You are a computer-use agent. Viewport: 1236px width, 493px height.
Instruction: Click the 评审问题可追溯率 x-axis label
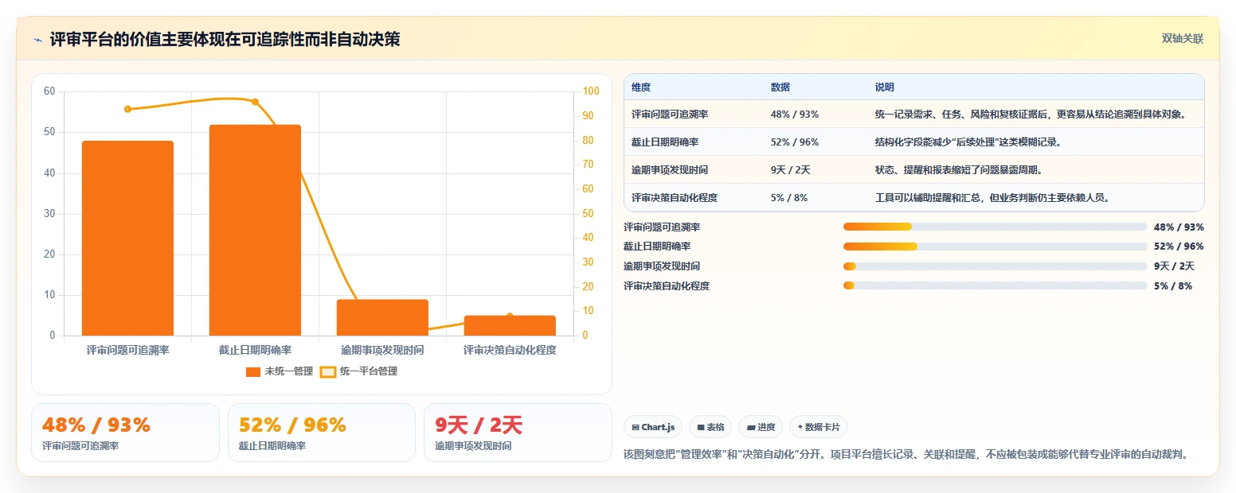pyautogui.click(x=127, y=350)
